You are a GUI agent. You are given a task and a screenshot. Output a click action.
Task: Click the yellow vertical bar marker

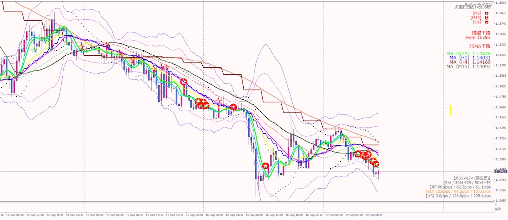click(450, 110)
